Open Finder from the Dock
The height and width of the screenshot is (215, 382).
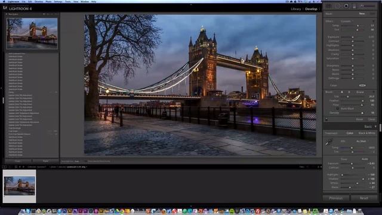coord(23,211)
